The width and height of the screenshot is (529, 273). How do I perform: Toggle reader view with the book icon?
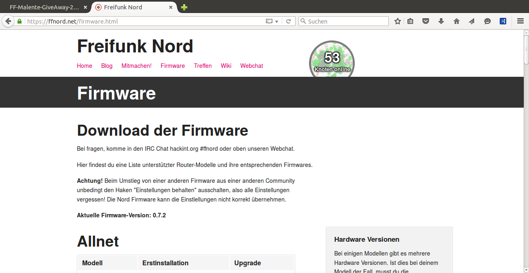pyautogui.click(x=269, y=21)
